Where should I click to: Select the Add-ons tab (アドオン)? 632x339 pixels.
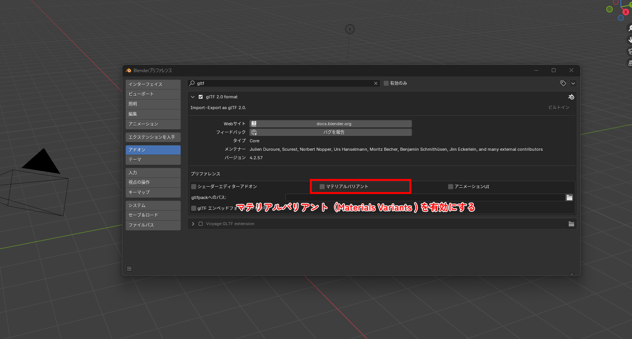153,150
